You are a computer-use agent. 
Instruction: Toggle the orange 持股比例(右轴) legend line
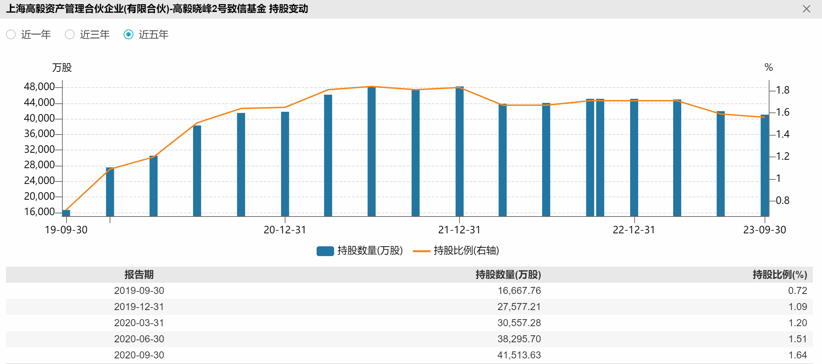click(x=422, y=251)
